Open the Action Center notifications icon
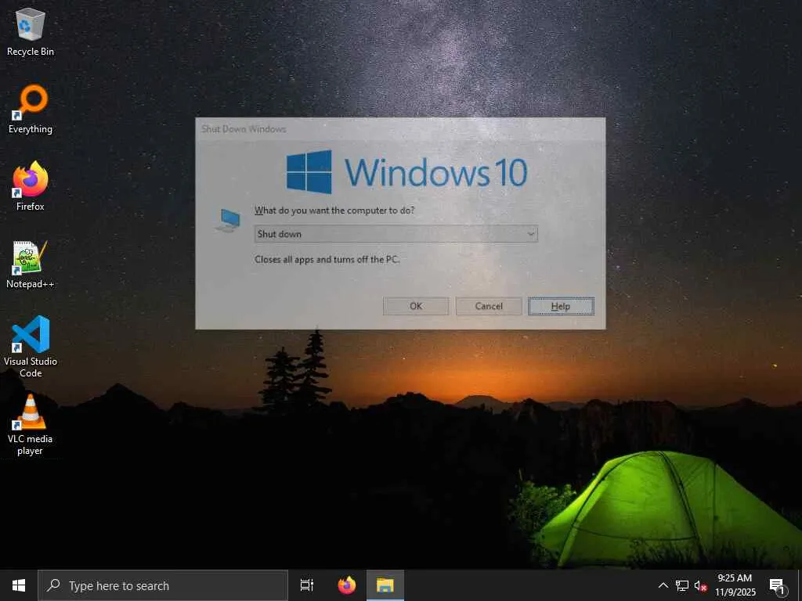This screenshot has height=601, width=802. click(x=778, y=585)
